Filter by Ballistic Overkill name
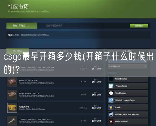Screen dimensions: 156x126 [121, 122]
